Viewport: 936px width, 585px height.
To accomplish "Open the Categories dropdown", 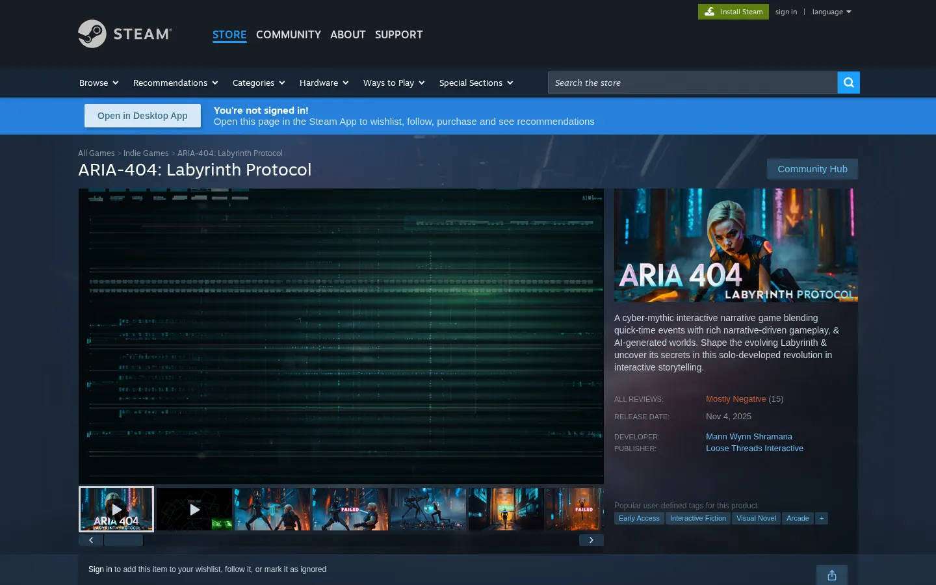I will [x=259, y=83].
